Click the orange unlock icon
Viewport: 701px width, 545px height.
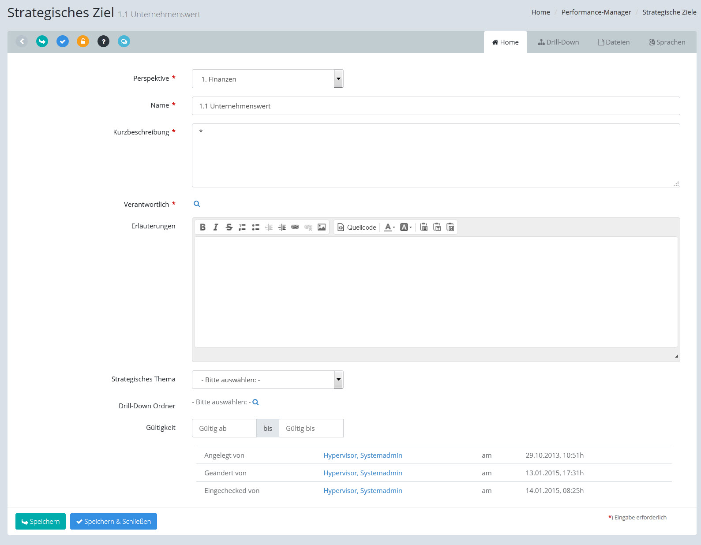coord(83,41)
